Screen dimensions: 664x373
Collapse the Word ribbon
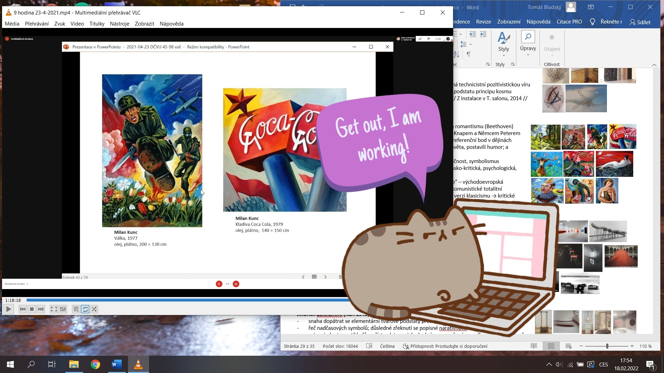[x=654, y=65]
